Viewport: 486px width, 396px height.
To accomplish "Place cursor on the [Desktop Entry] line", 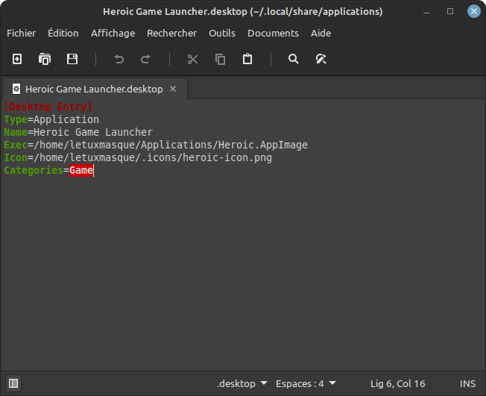I will [x=48, y=107].
